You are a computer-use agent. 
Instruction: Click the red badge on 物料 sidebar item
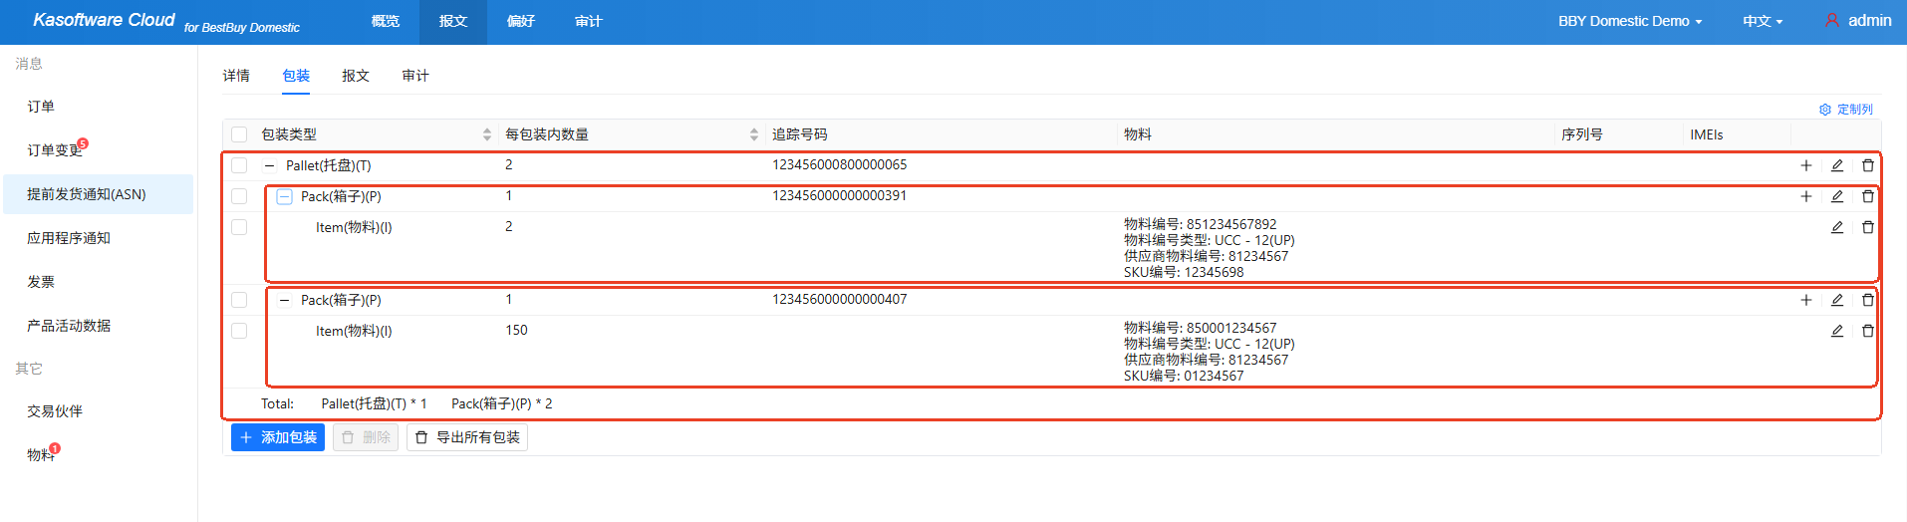(55, 448)
